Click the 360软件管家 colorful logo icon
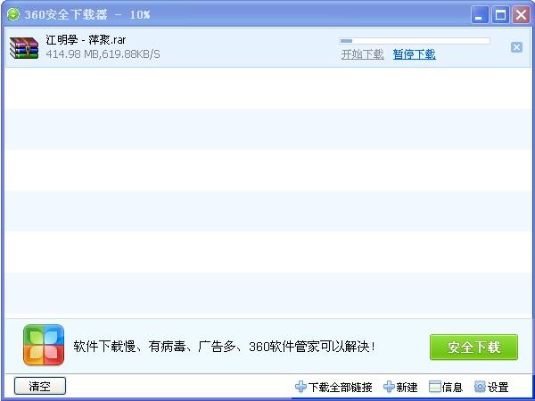 [44, 345]
